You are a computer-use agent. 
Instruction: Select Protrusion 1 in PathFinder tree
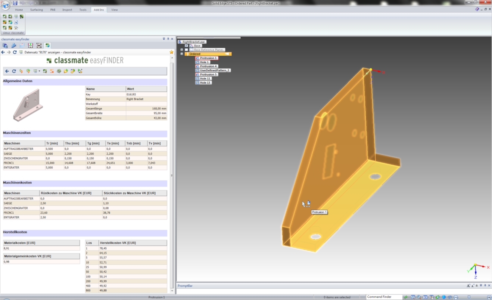(207, 58)
